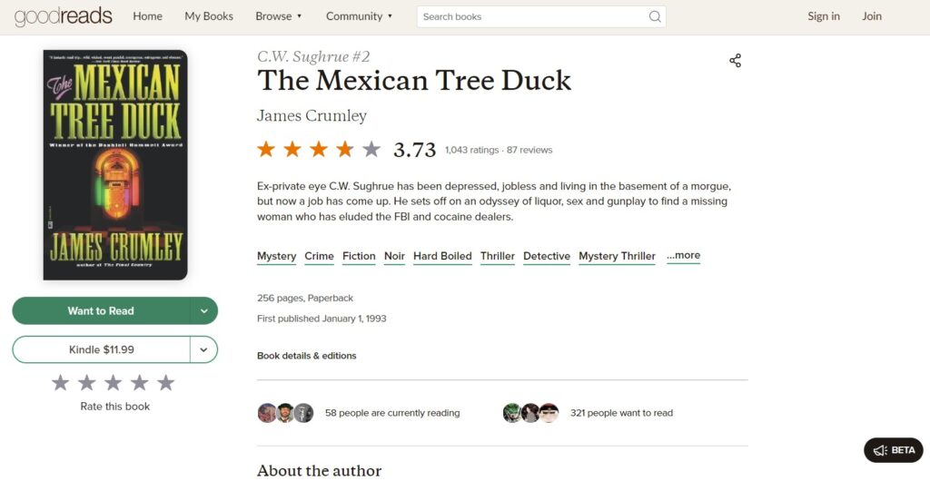
Task: Rate this book one star
Action: [x=60, y=382]
